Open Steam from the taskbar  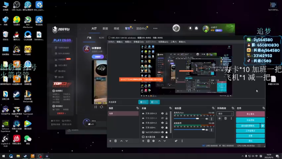click(x=25, y=156)
